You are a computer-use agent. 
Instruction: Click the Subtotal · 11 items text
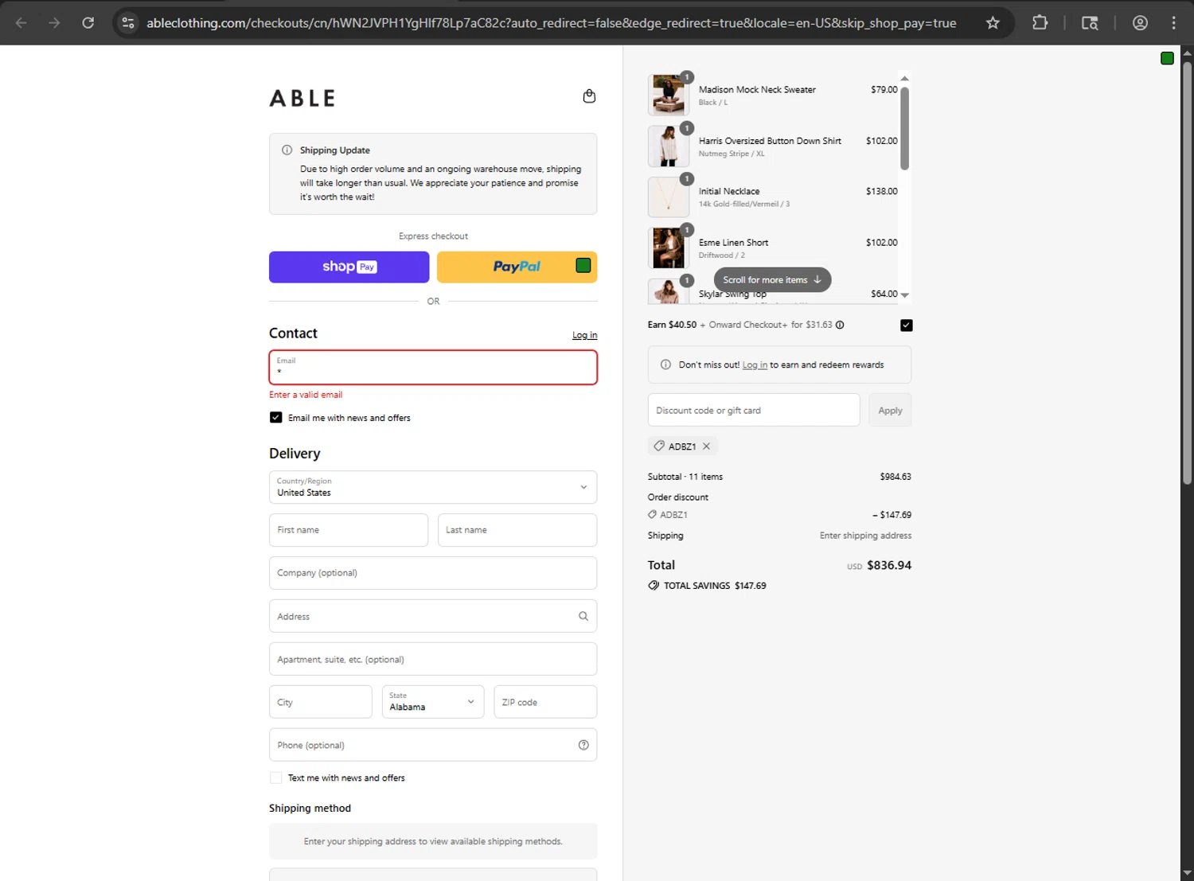(x=685, y=477)
